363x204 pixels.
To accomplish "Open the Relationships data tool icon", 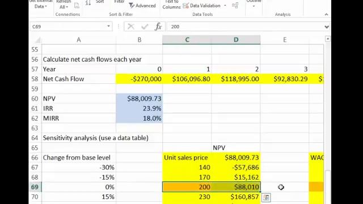I will [235, 6].
